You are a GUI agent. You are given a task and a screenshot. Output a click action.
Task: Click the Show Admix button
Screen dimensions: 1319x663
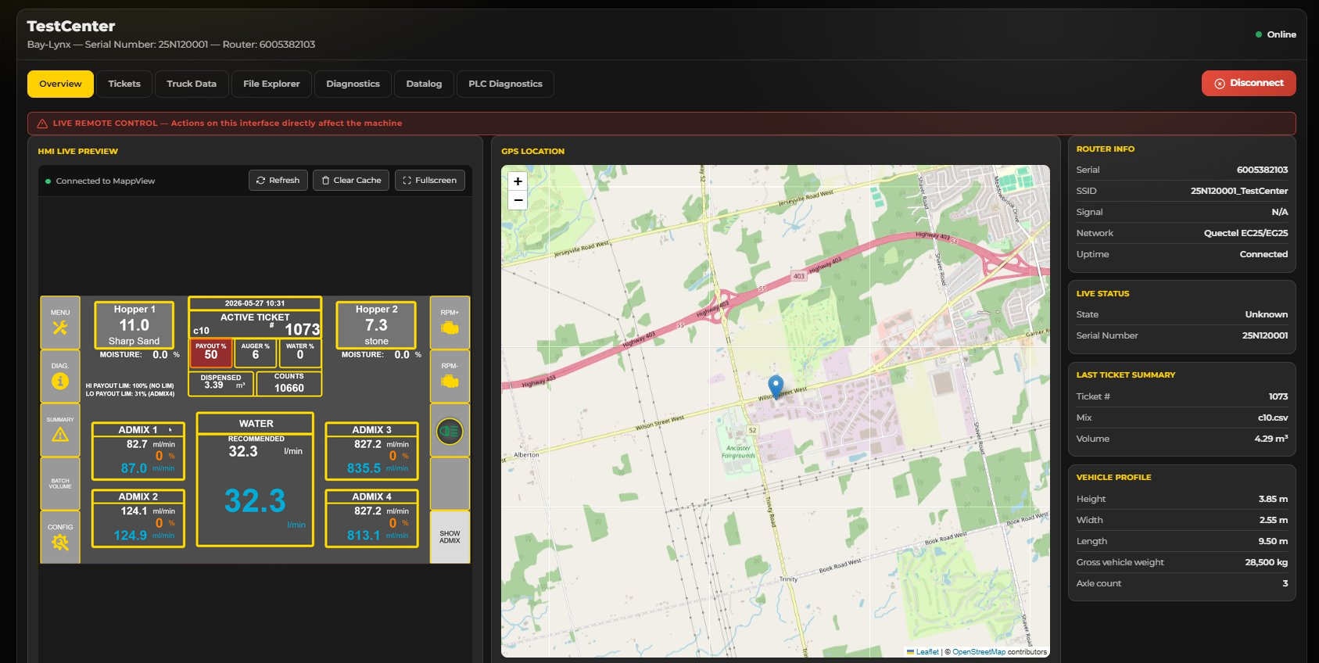click(450, 537)
